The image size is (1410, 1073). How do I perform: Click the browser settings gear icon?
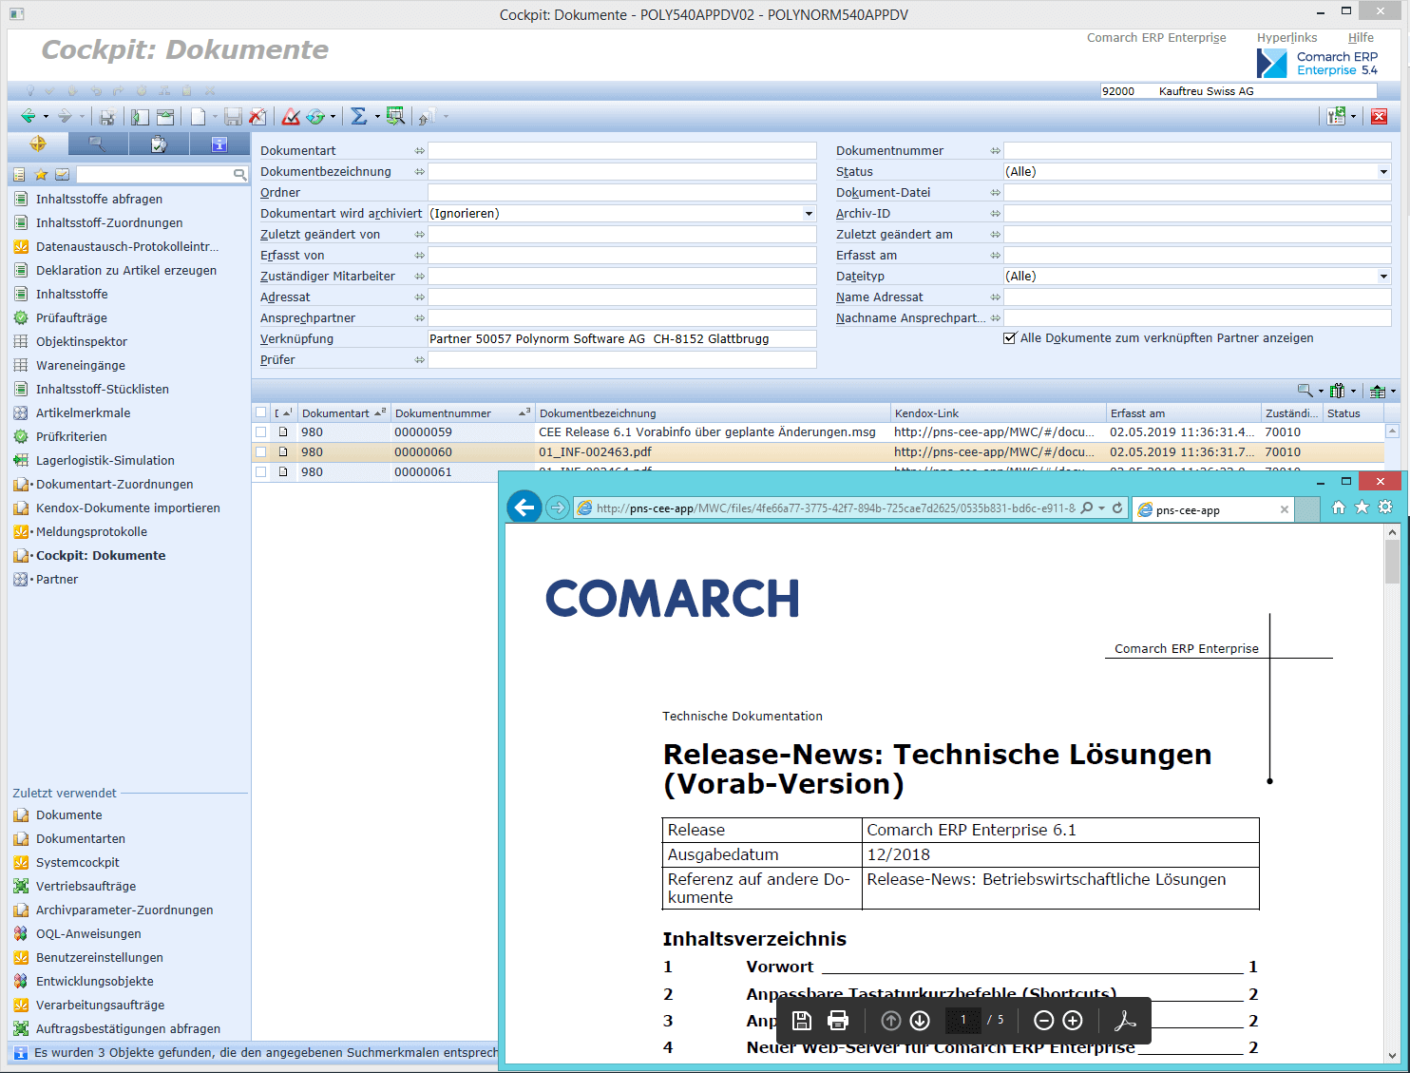point(1385,508)
